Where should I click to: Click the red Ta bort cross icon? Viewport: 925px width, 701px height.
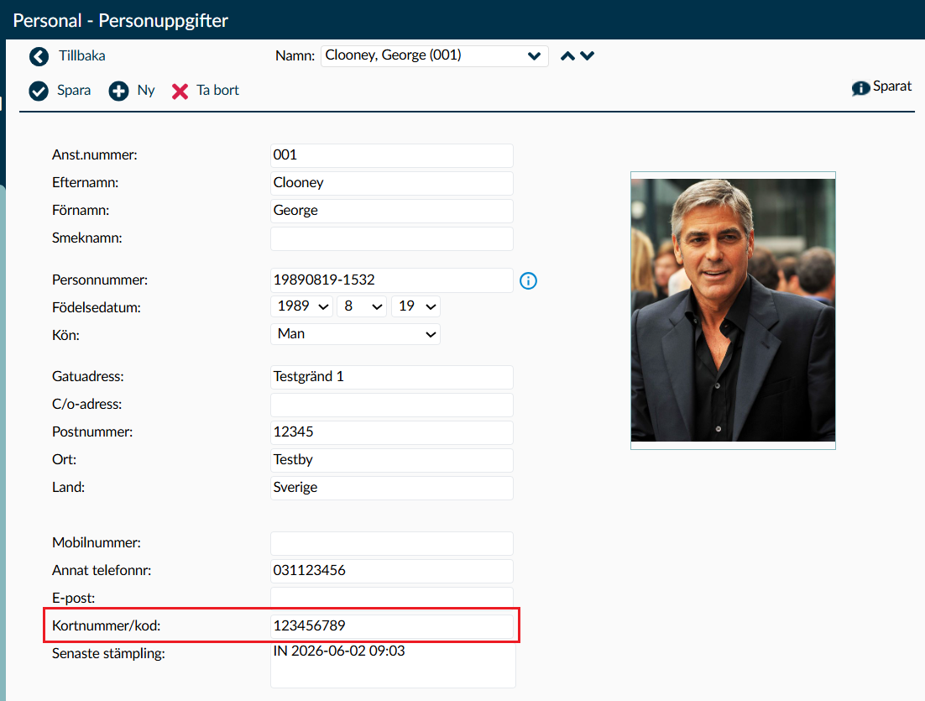(x=180, y=92)
